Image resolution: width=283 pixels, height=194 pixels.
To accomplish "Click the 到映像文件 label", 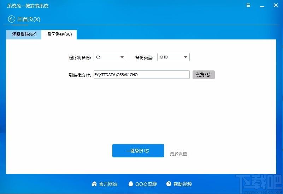I will click(x=80, y=75).
